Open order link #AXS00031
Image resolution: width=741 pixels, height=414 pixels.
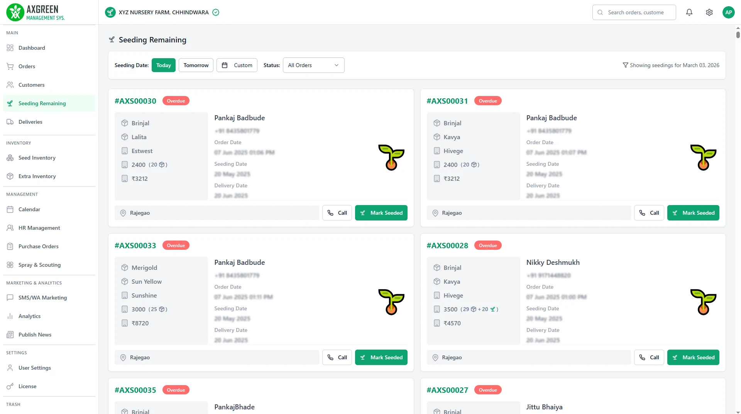click(447, 101)
